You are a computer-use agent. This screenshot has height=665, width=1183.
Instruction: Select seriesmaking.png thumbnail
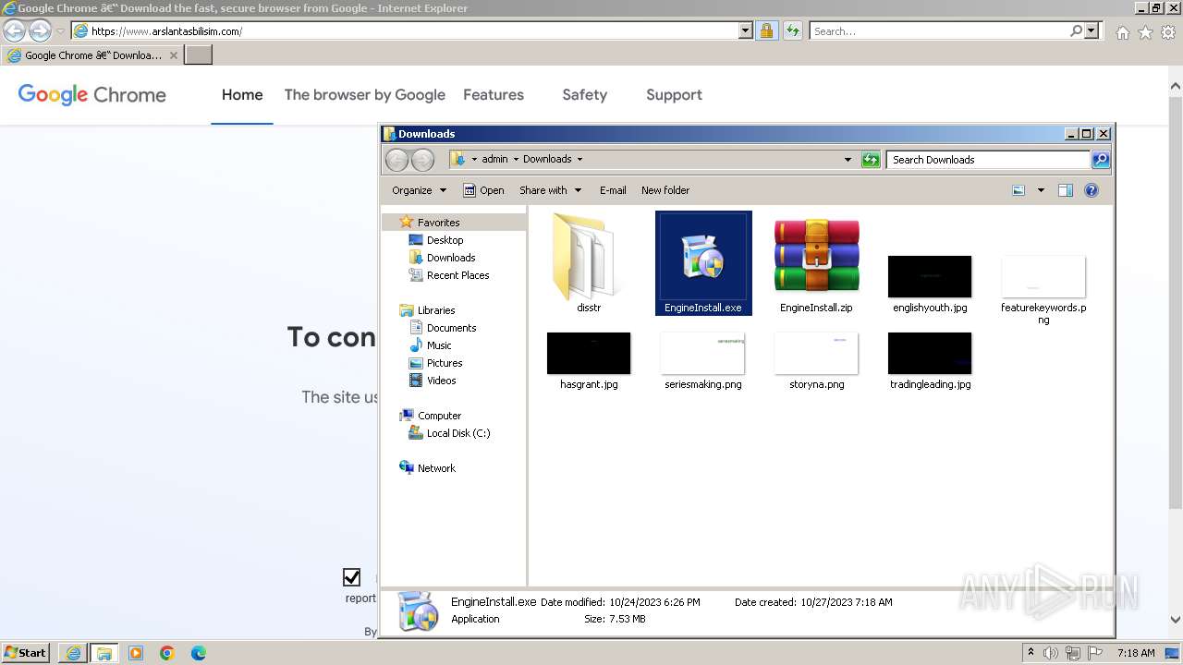[702, 353]
